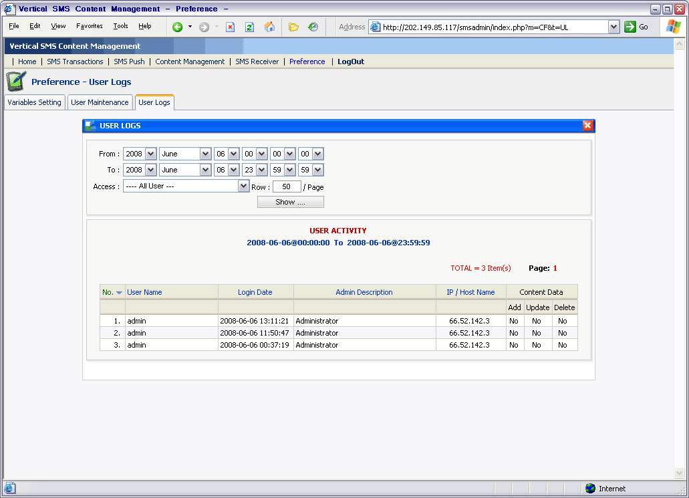
Task: Close the USER LOGS panel with red X
Action: point(587,126)
